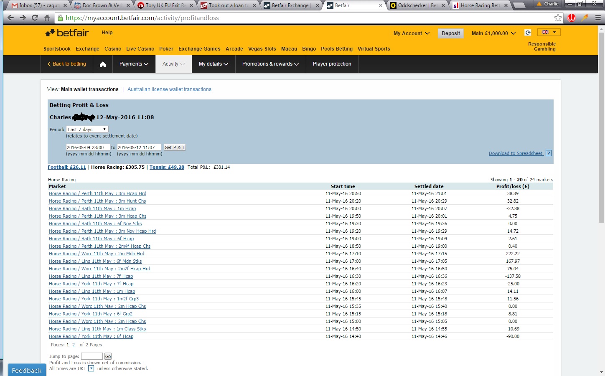Open the Tennis: £49.28 link
Image resolution: width=605 pixels, height=376 pixels.
point(167,167)
